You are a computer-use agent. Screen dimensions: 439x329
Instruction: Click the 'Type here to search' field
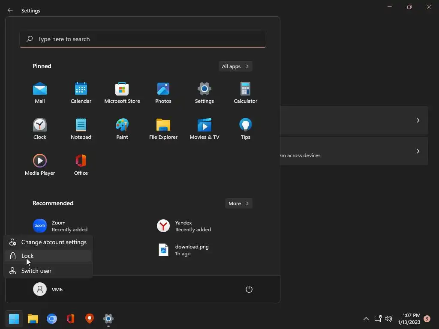point(143,39)
